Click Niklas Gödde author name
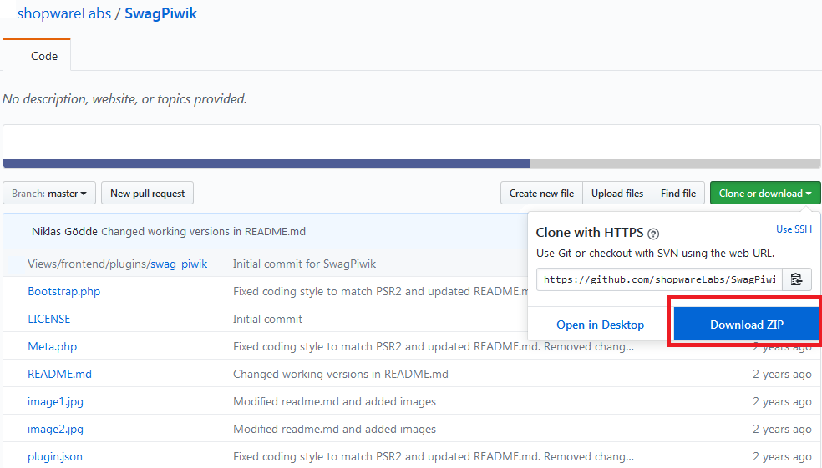Screen dimensions: 822x468 pyautogui.click(x=64, y=231)
